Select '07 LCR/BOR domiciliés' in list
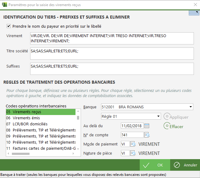The width and height of the screenshot is (200, 178). (x=40, y=124)
